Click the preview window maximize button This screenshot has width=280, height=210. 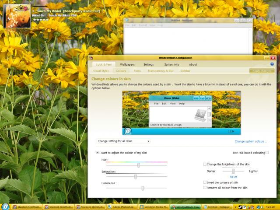pos(202,98)
